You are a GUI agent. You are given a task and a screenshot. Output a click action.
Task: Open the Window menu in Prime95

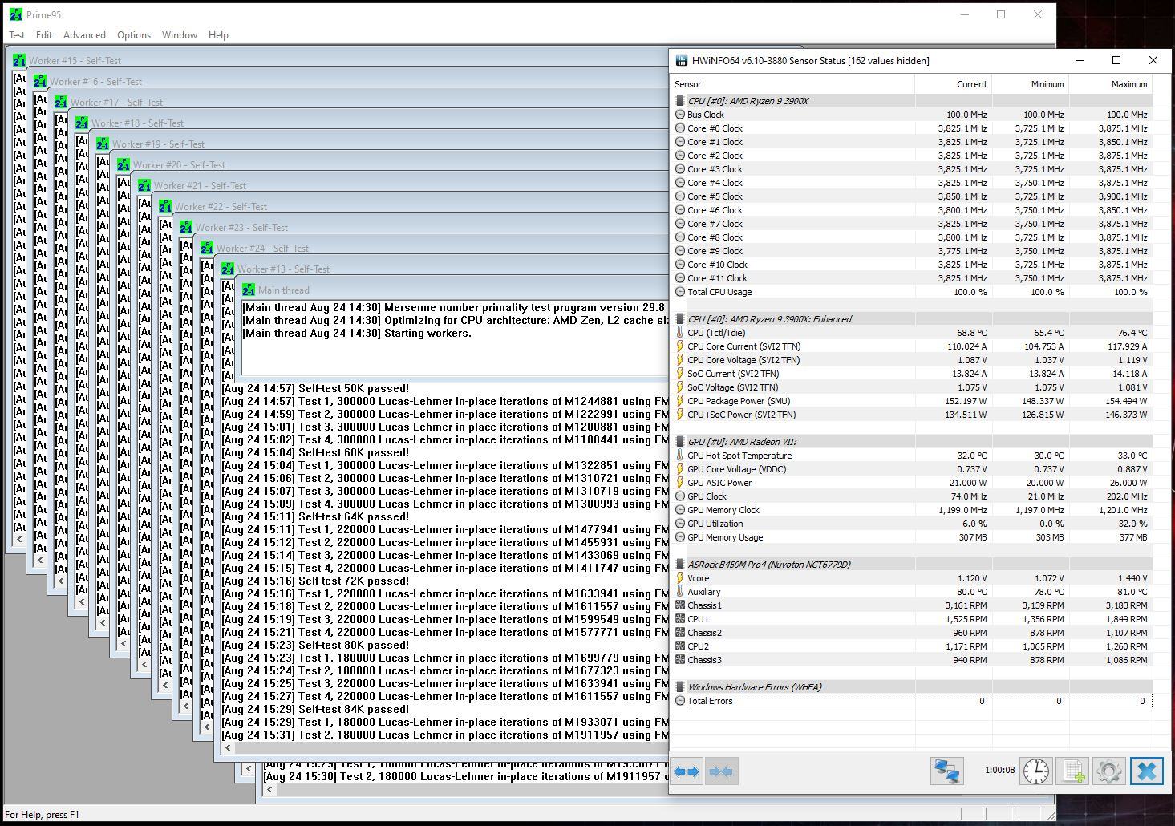coord(180,35)
